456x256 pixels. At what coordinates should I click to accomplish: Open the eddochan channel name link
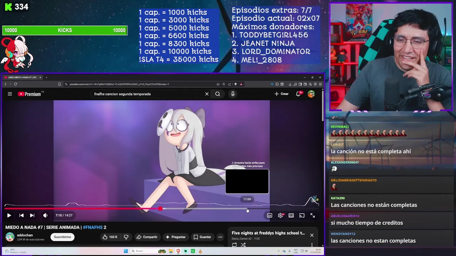coord(25,235)
